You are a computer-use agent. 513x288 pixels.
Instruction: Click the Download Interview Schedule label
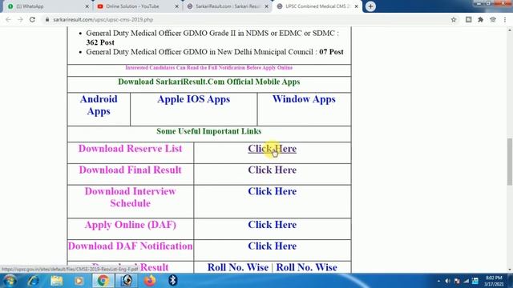click(130, 198)
